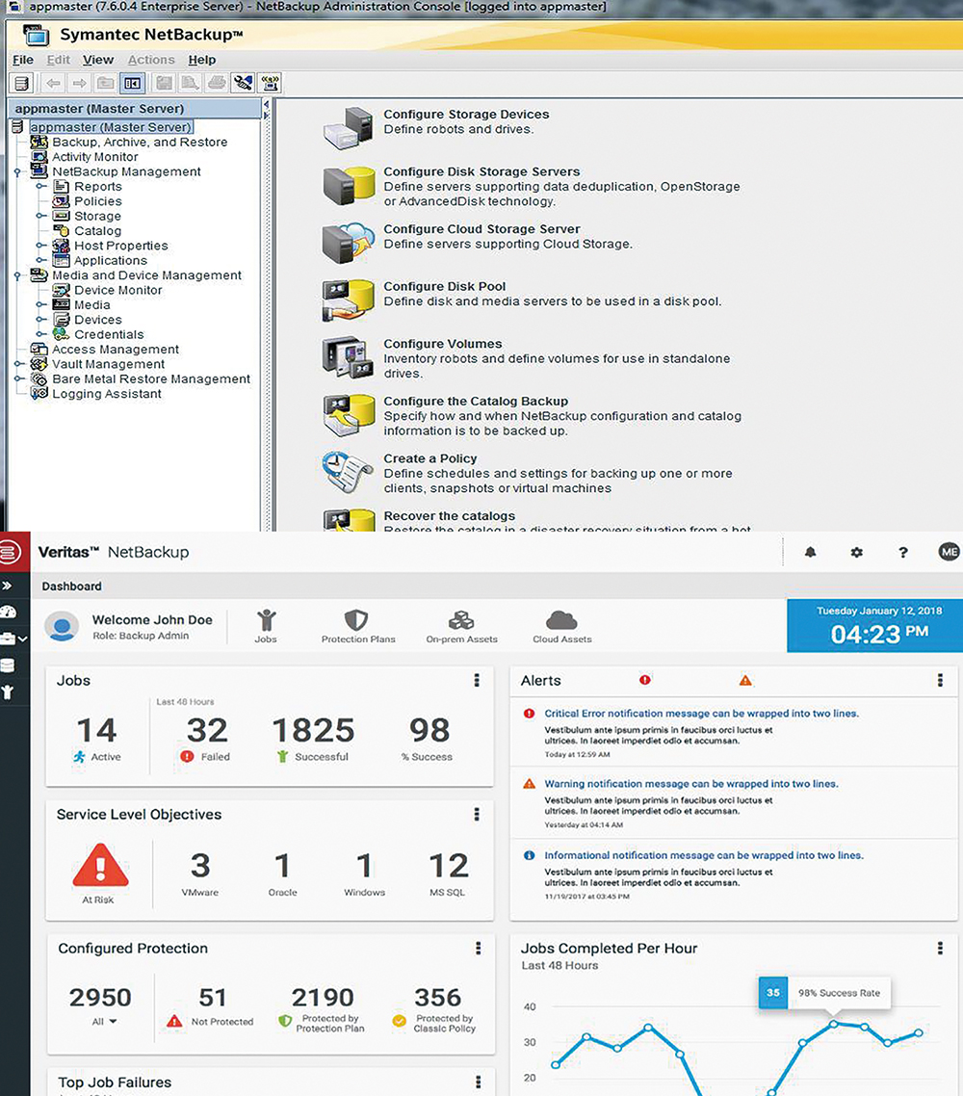Open settings via the gear icon

point(857,552)
